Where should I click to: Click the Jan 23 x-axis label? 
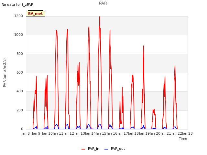(187, 133)
